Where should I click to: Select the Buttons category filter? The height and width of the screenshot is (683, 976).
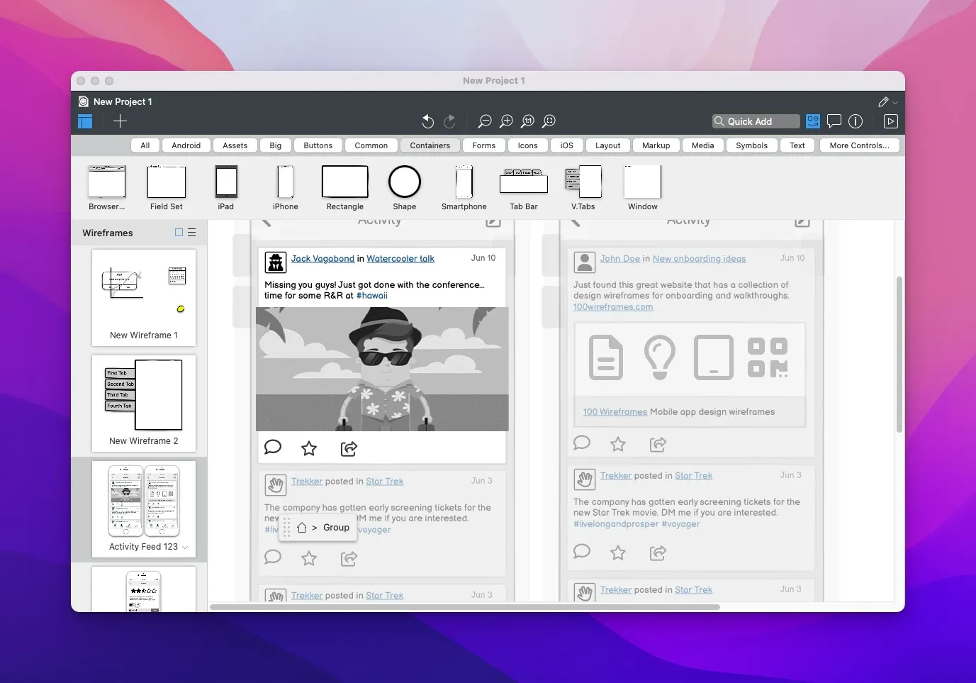pyautogui.click(x=318, y=145)
